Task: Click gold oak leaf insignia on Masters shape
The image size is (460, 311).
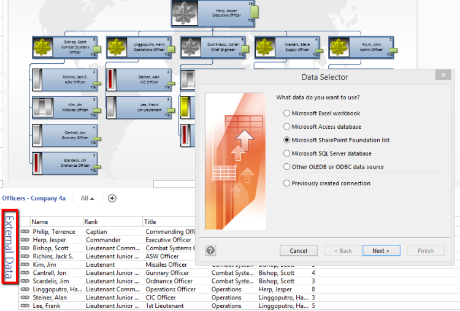Action: [x=264, y=47]
